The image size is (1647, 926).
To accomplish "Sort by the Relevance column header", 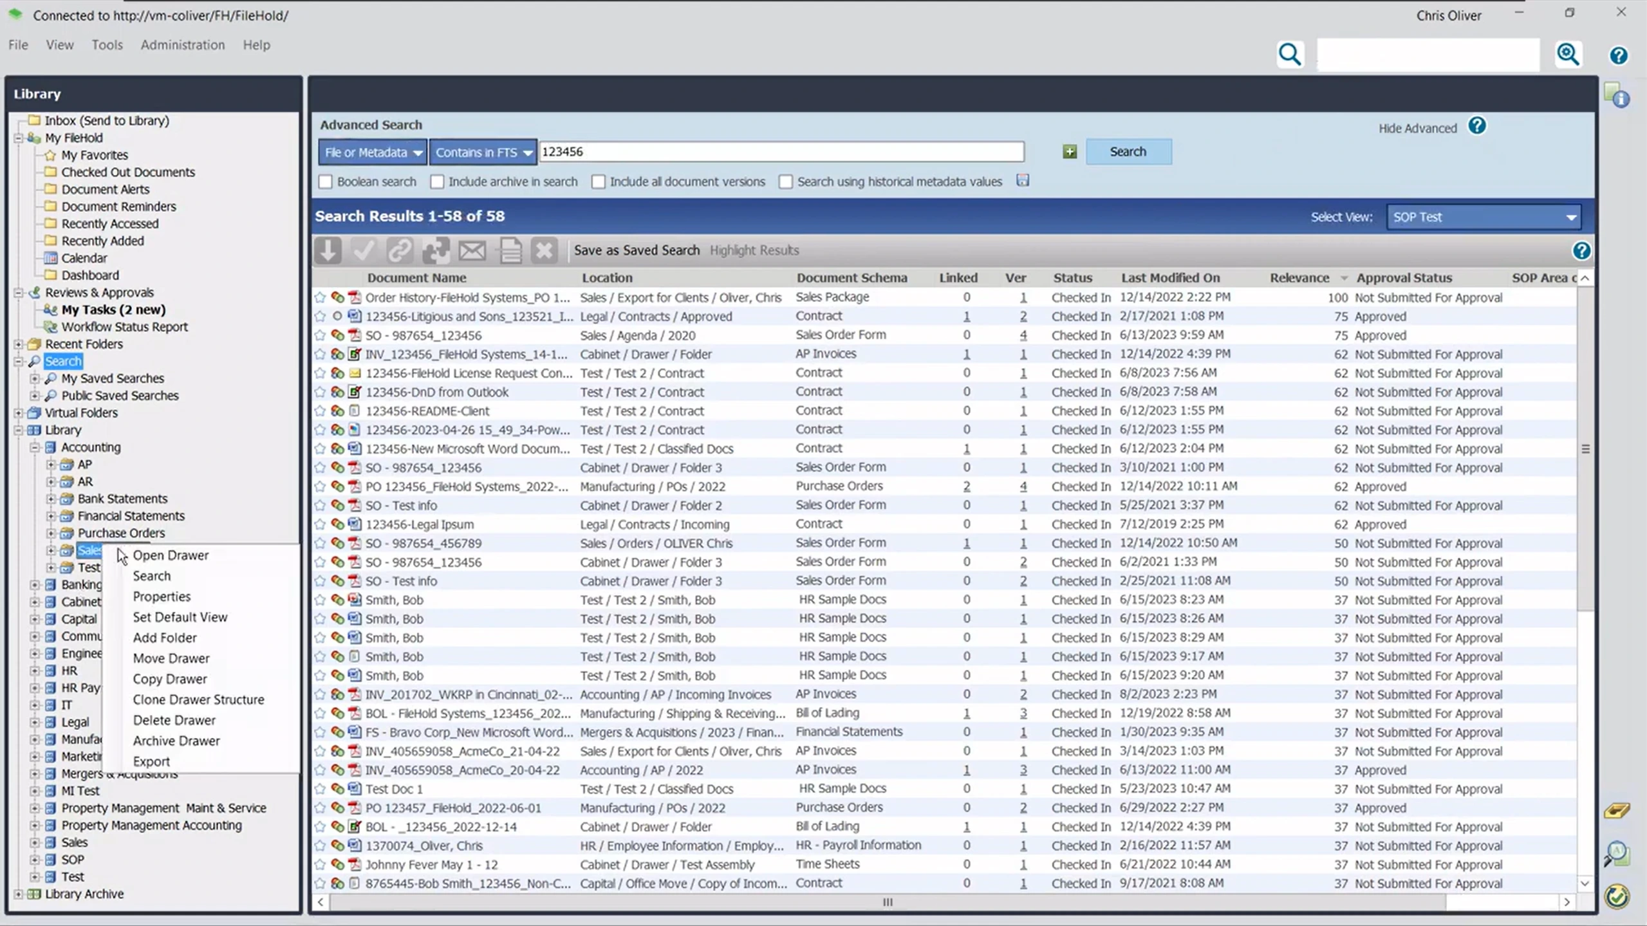I will (x=1299, y=278).
